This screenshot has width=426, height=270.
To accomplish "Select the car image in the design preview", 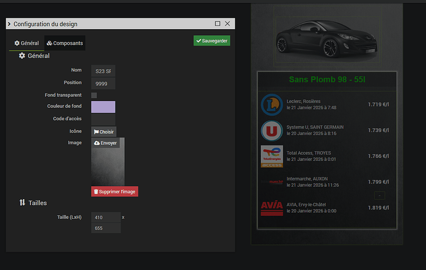I will (x=327, y=39).
